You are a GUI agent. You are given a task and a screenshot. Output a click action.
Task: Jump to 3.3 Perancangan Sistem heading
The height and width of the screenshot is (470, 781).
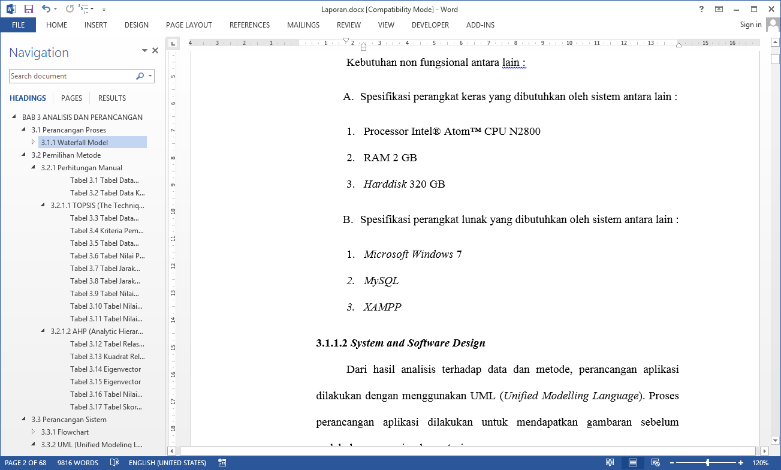point(69,420)
